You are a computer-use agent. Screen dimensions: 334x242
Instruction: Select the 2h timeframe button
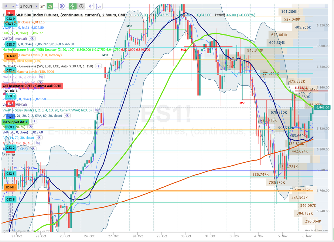click(x=50, y=6)
